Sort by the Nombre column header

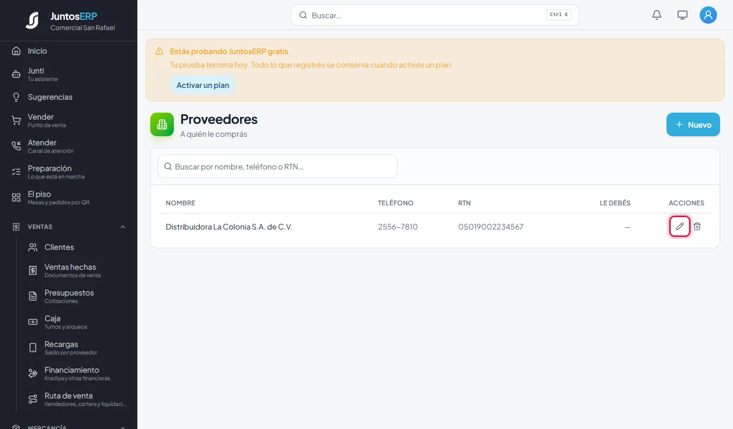(x=180, y=203)
